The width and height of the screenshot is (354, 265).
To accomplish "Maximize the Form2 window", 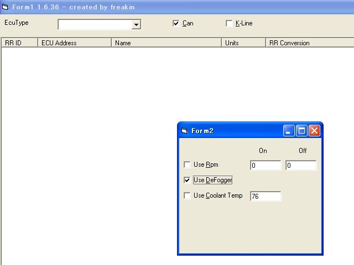I will (x=301, y=131).
